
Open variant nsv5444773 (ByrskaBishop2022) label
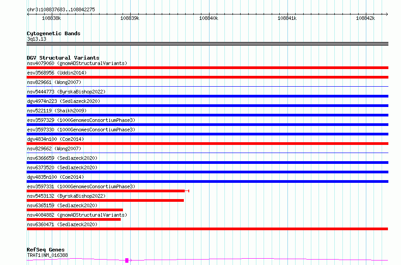[x=66, y=92]
